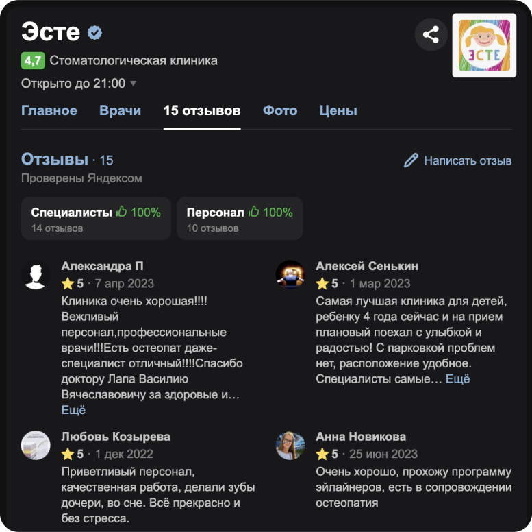Open the Цены tab
532x532 pixels.
pos(338,111)
